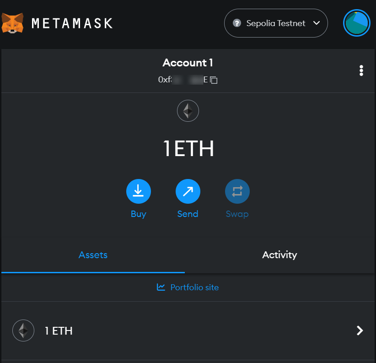Viewport: 376px width, 363px height.
Task: Click the Swap icon button
Action: 237,191
